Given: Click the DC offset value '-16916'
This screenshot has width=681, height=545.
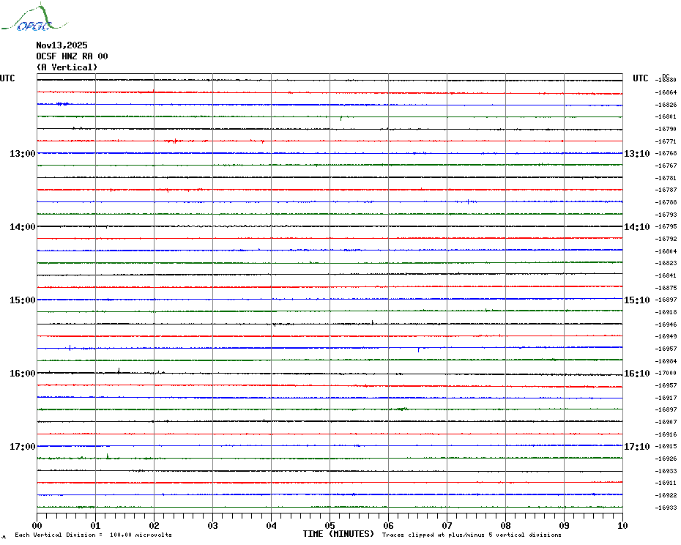Looking at the screenshot, I should click(x=666, y=434).
